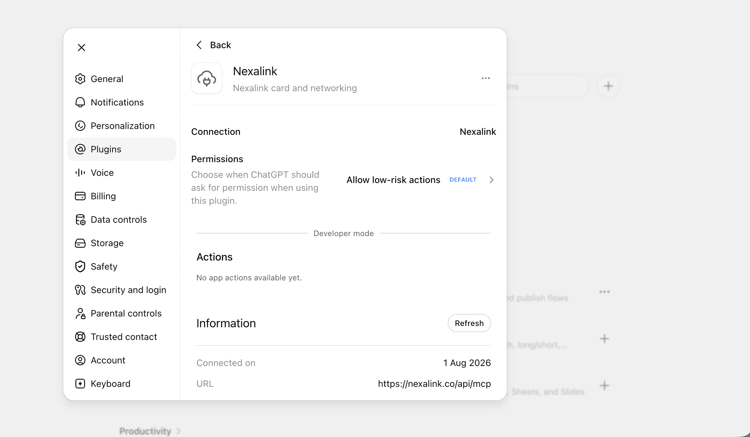Switch to Personalization settings
The image size is (750, 437).
tap(122, 126)
